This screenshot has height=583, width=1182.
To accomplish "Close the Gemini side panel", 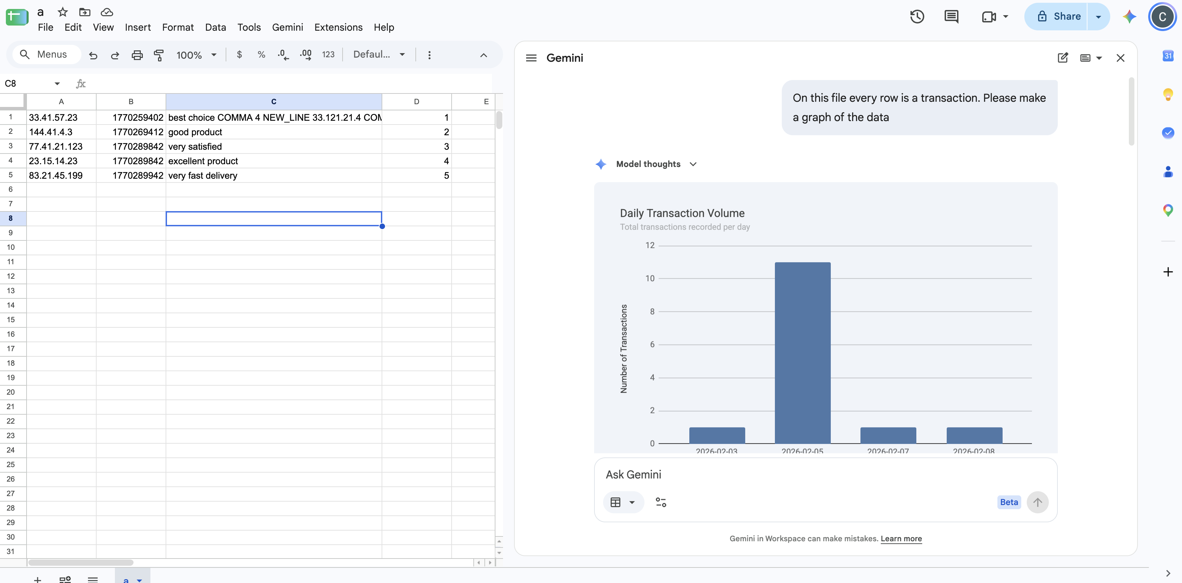I will pyautogui.click(x=1121, y=58).
